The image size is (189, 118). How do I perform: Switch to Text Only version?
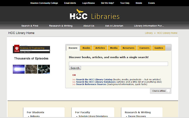pos(125,3)
